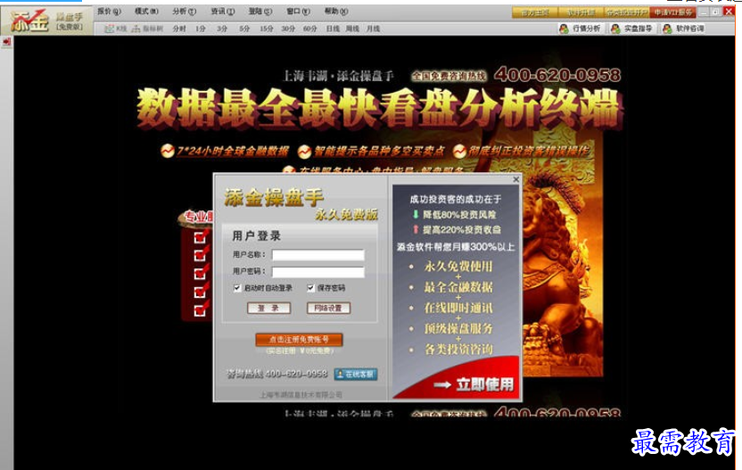The image size is (742, 470).
Task: Click the 添金 logo in top-left corner
Action: click(x=30, y=21)
